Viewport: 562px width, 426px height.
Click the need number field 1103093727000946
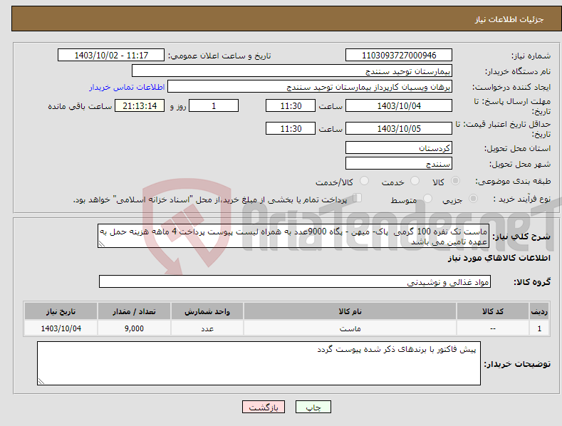pyautogui.click(x=399, y=56)
